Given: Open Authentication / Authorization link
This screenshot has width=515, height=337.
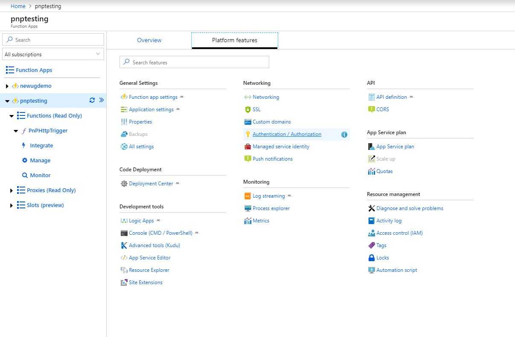Looking at the screenshot, I should tap(287, 134).
